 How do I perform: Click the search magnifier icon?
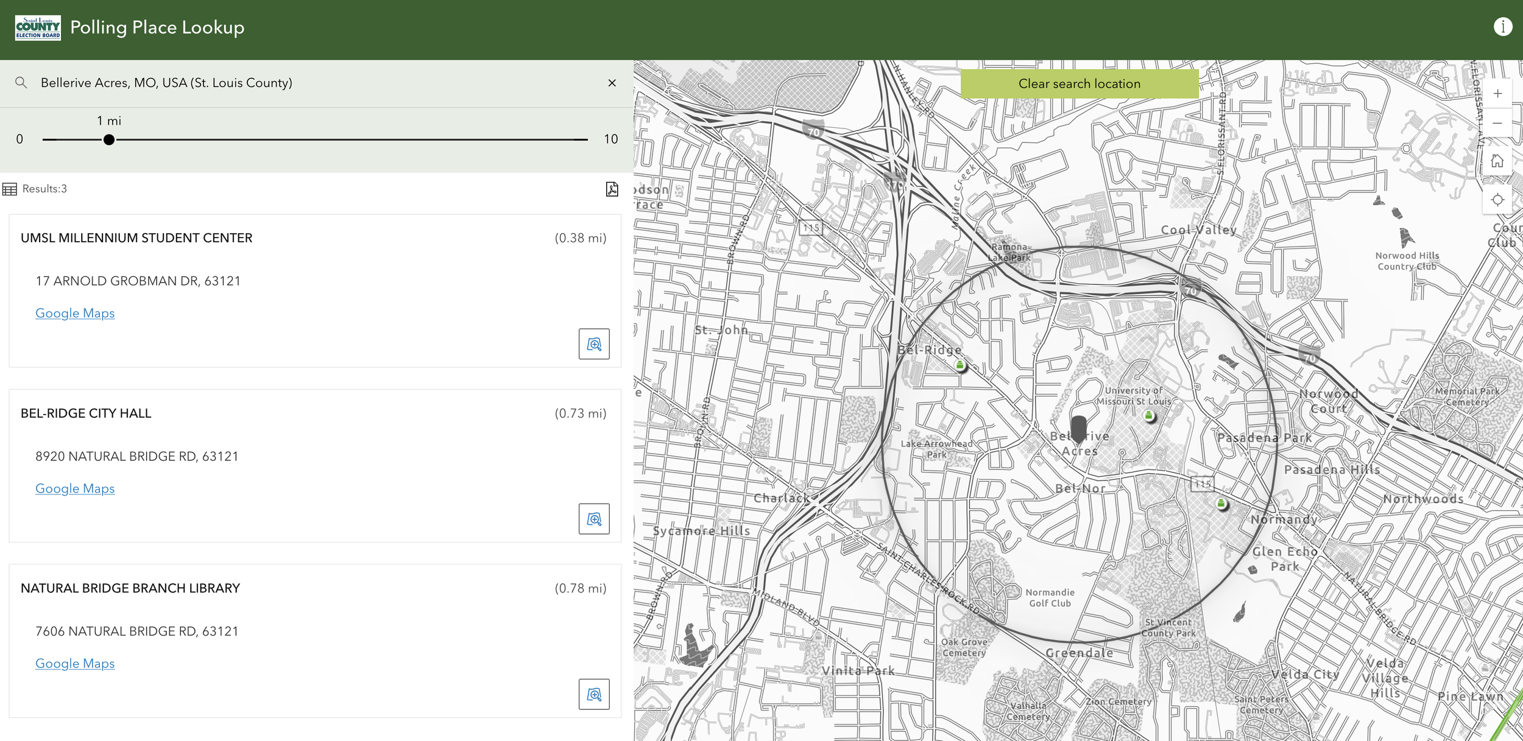21,83
